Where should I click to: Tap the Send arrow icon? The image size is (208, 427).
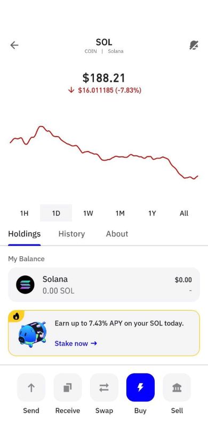31,388
